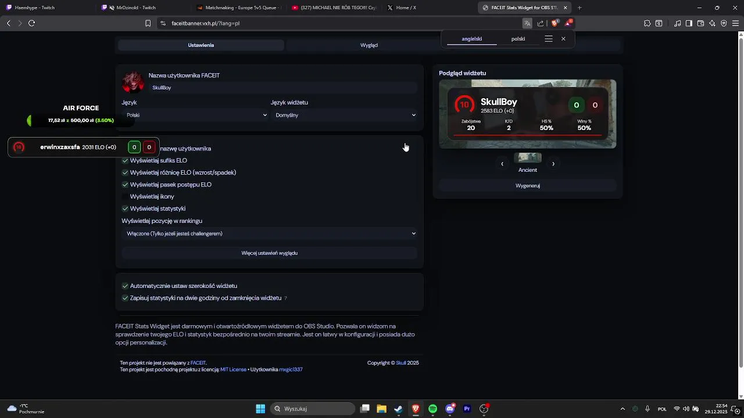Screen dimensions: 744x418
Task: Open Brave Shields lion icon
Action: (x=555, y=23)
